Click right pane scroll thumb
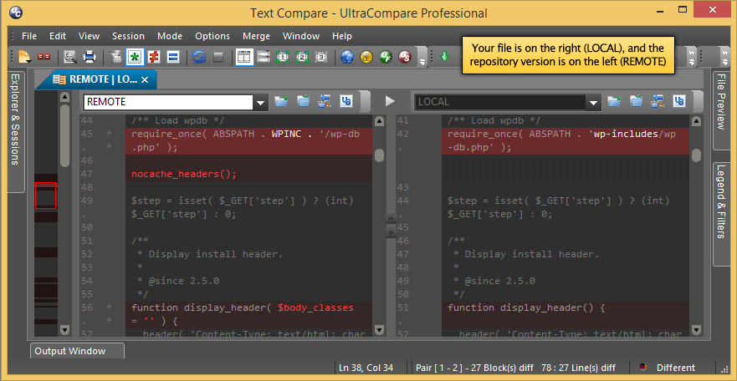737x381 pixels. point(697,155)
